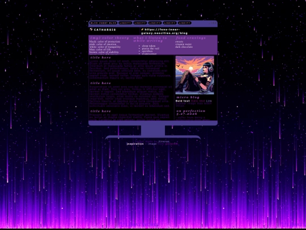Click 'dark chocolate' under food cravings
The width and height of the screenshot is (306, 230).
(184, 47)
